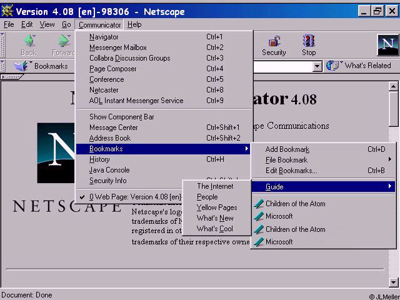
Task: Open What's Cool guide entry
Action: coord(217,229)
